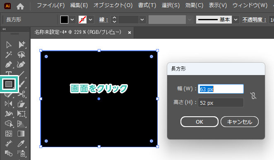The width and height of the screenshot is (274, 160).
Task: Select the Rectangle tool in toolbar
Action: point(9,84)
